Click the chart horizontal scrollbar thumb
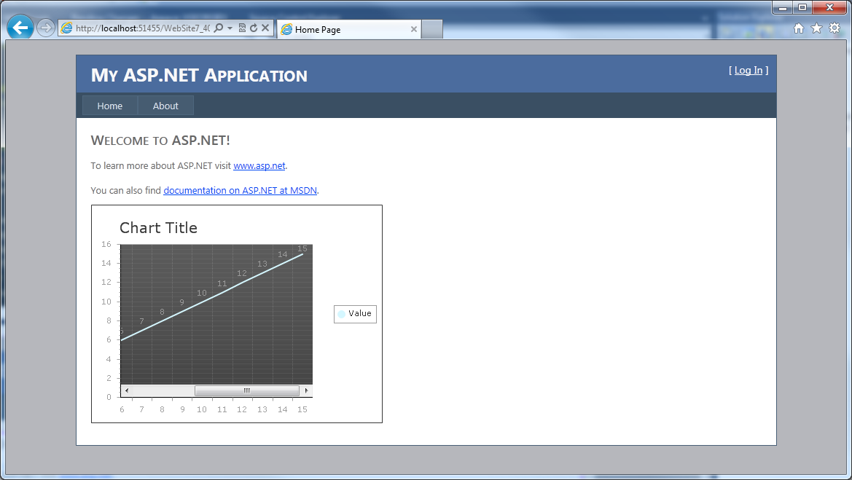The width and height of the screenshot is (852, 480). click(246, 390)
